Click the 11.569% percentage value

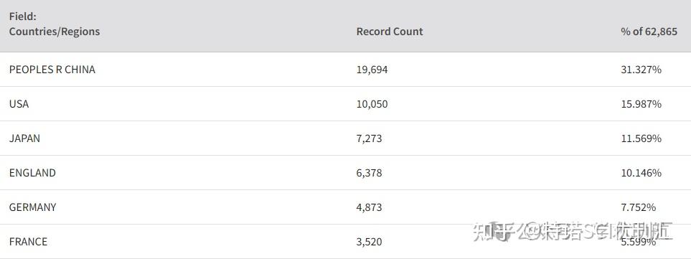[641, 138]
